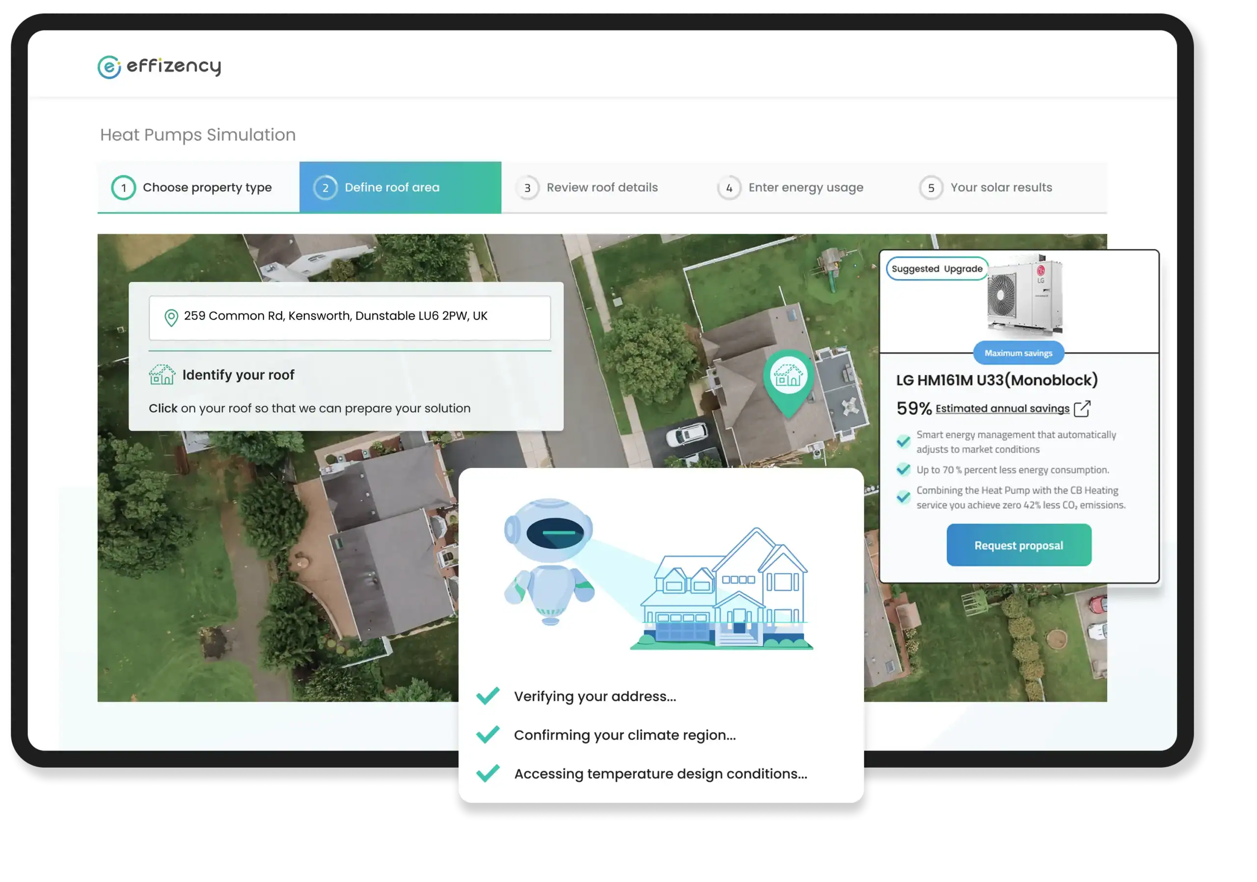Click the 'effizency' wordmark text
Screen dimensions: 1257x882
click(173, 66)
